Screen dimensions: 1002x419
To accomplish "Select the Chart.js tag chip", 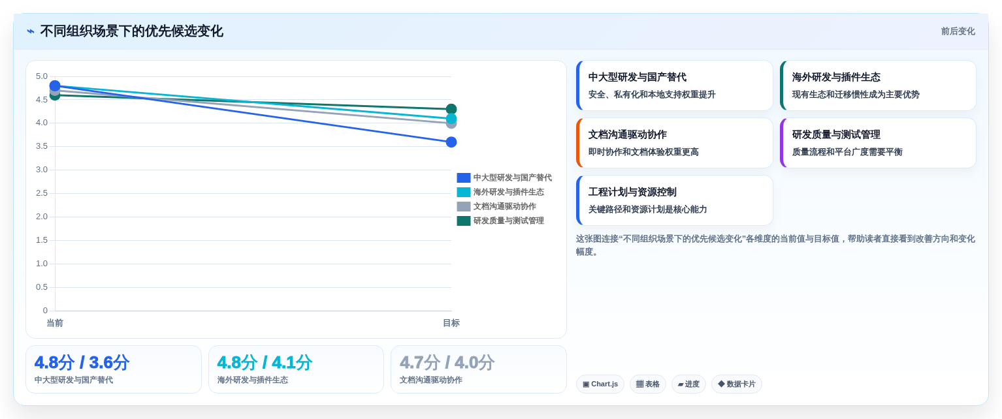I will coord(600,384).
